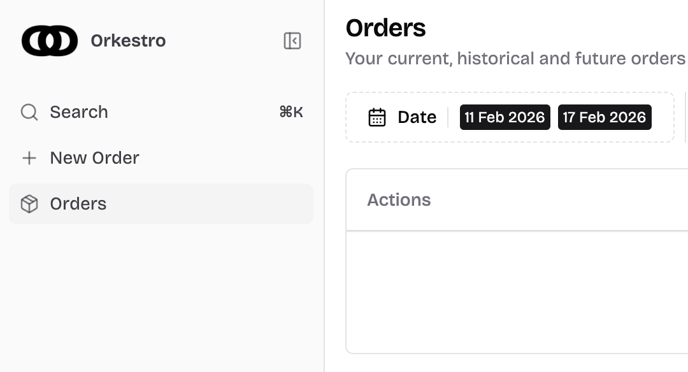Viewport: 688px width, 372px height.
Task: Open the end date 17 Feb 2026 chip
Action: tap(605, 117)
